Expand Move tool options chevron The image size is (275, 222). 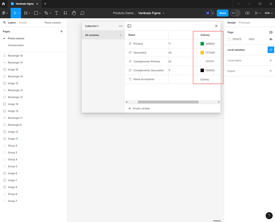tap(19, 13)
